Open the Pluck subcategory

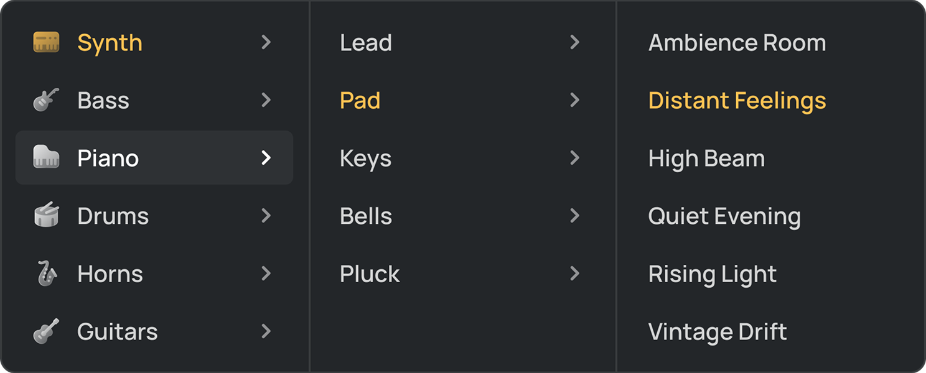(370, 274)
